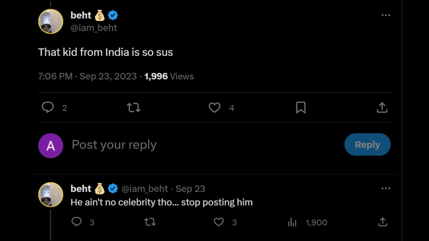Viewport: 429px width, 241px height.
Task: Repost the main tweet about India kid
Action: [134, 107]
